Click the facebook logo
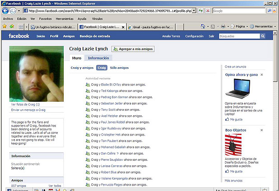 (19, 36)
